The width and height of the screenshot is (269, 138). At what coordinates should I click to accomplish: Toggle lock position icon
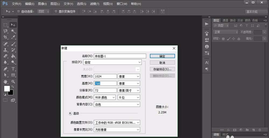(233, 39)
